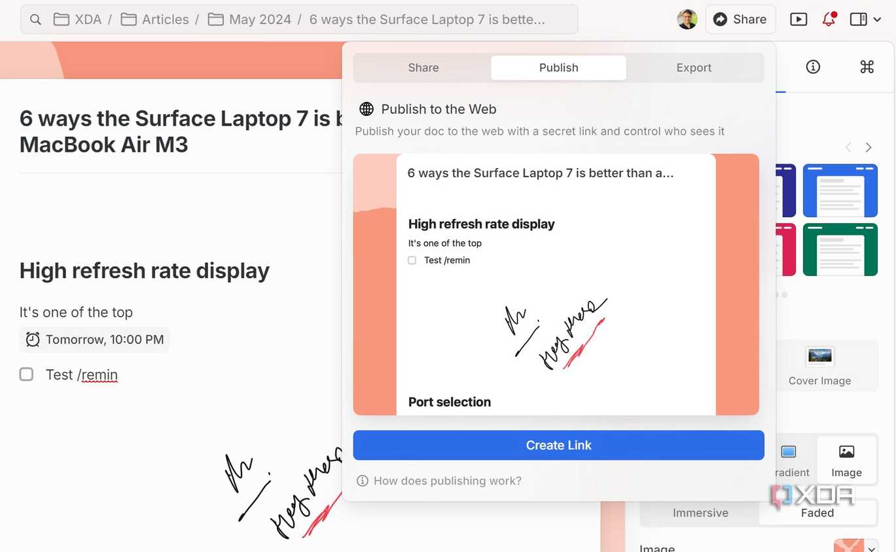
Task: Click the document title heading
Action: click(181, 131)
